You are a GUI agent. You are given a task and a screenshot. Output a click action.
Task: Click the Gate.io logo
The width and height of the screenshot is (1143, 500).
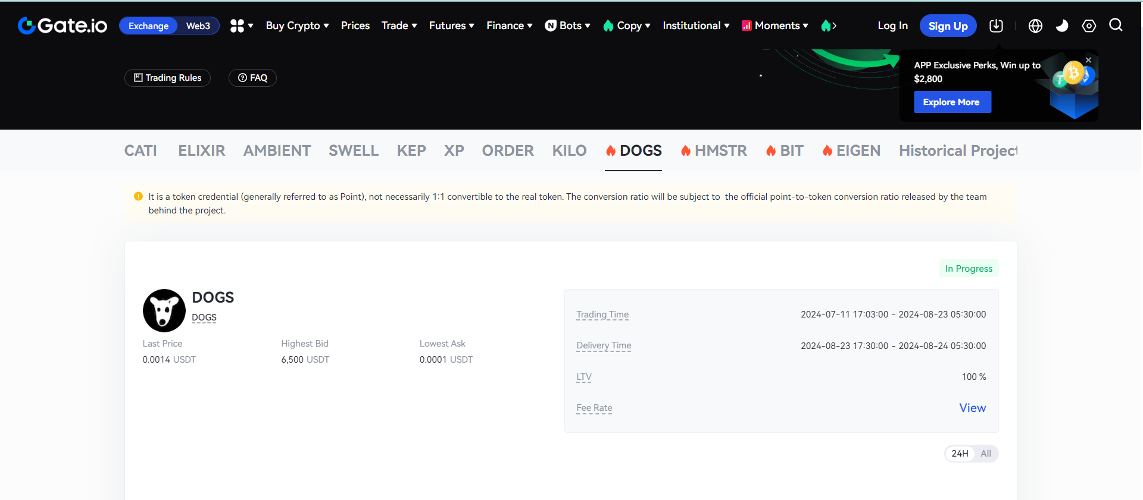point(63,26)
